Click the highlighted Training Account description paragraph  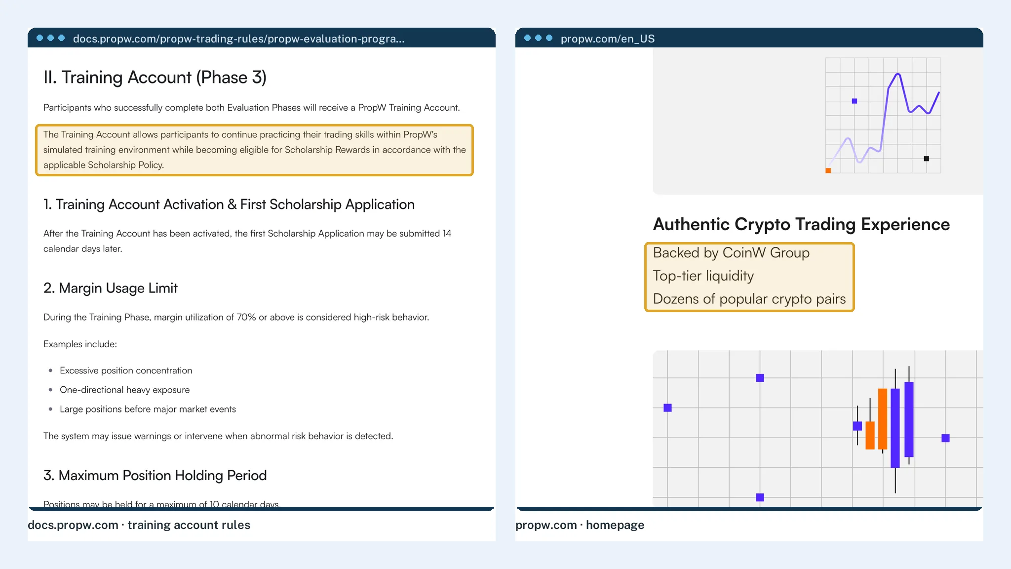point(254,150)
